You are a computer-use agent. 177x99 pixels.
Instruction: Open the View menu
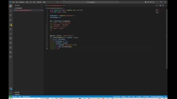pyautogui.click(x=27, y=2)
